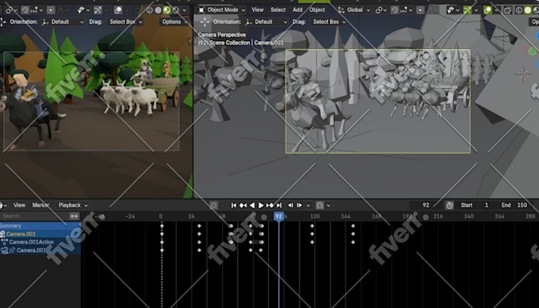Click the current frame field showing 92

(x=426, y=205)
